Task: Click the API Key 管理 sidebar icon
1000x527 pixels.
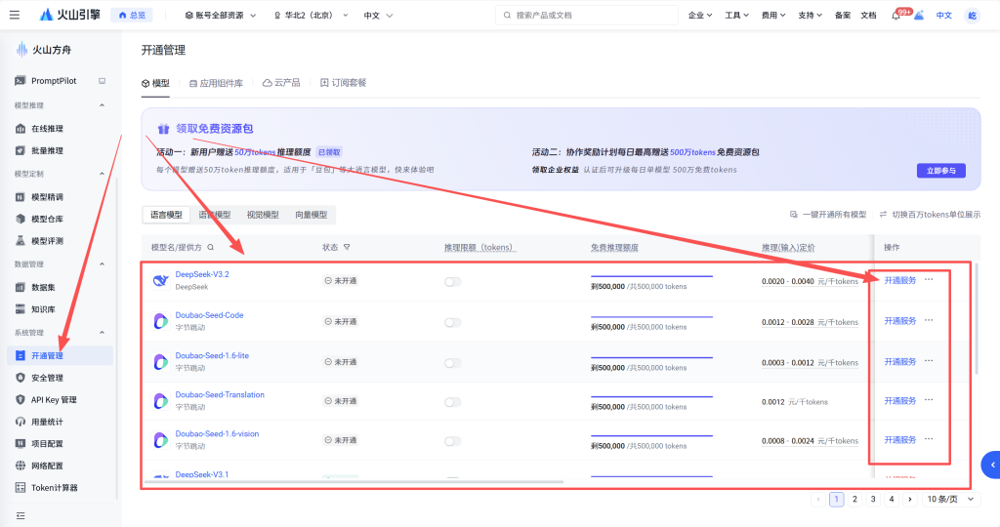Action: 21,399
